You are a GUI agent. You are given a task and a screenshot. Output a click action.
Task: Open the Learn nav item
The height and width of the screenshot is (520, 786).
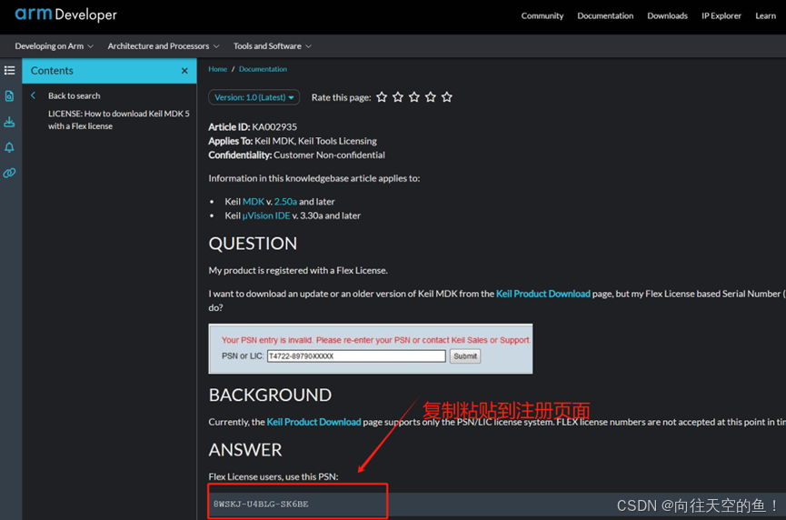tap(765, 15)
